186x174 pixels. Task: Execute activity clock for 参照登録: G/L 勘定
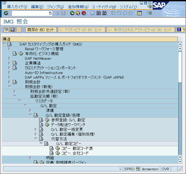(47, 120)
